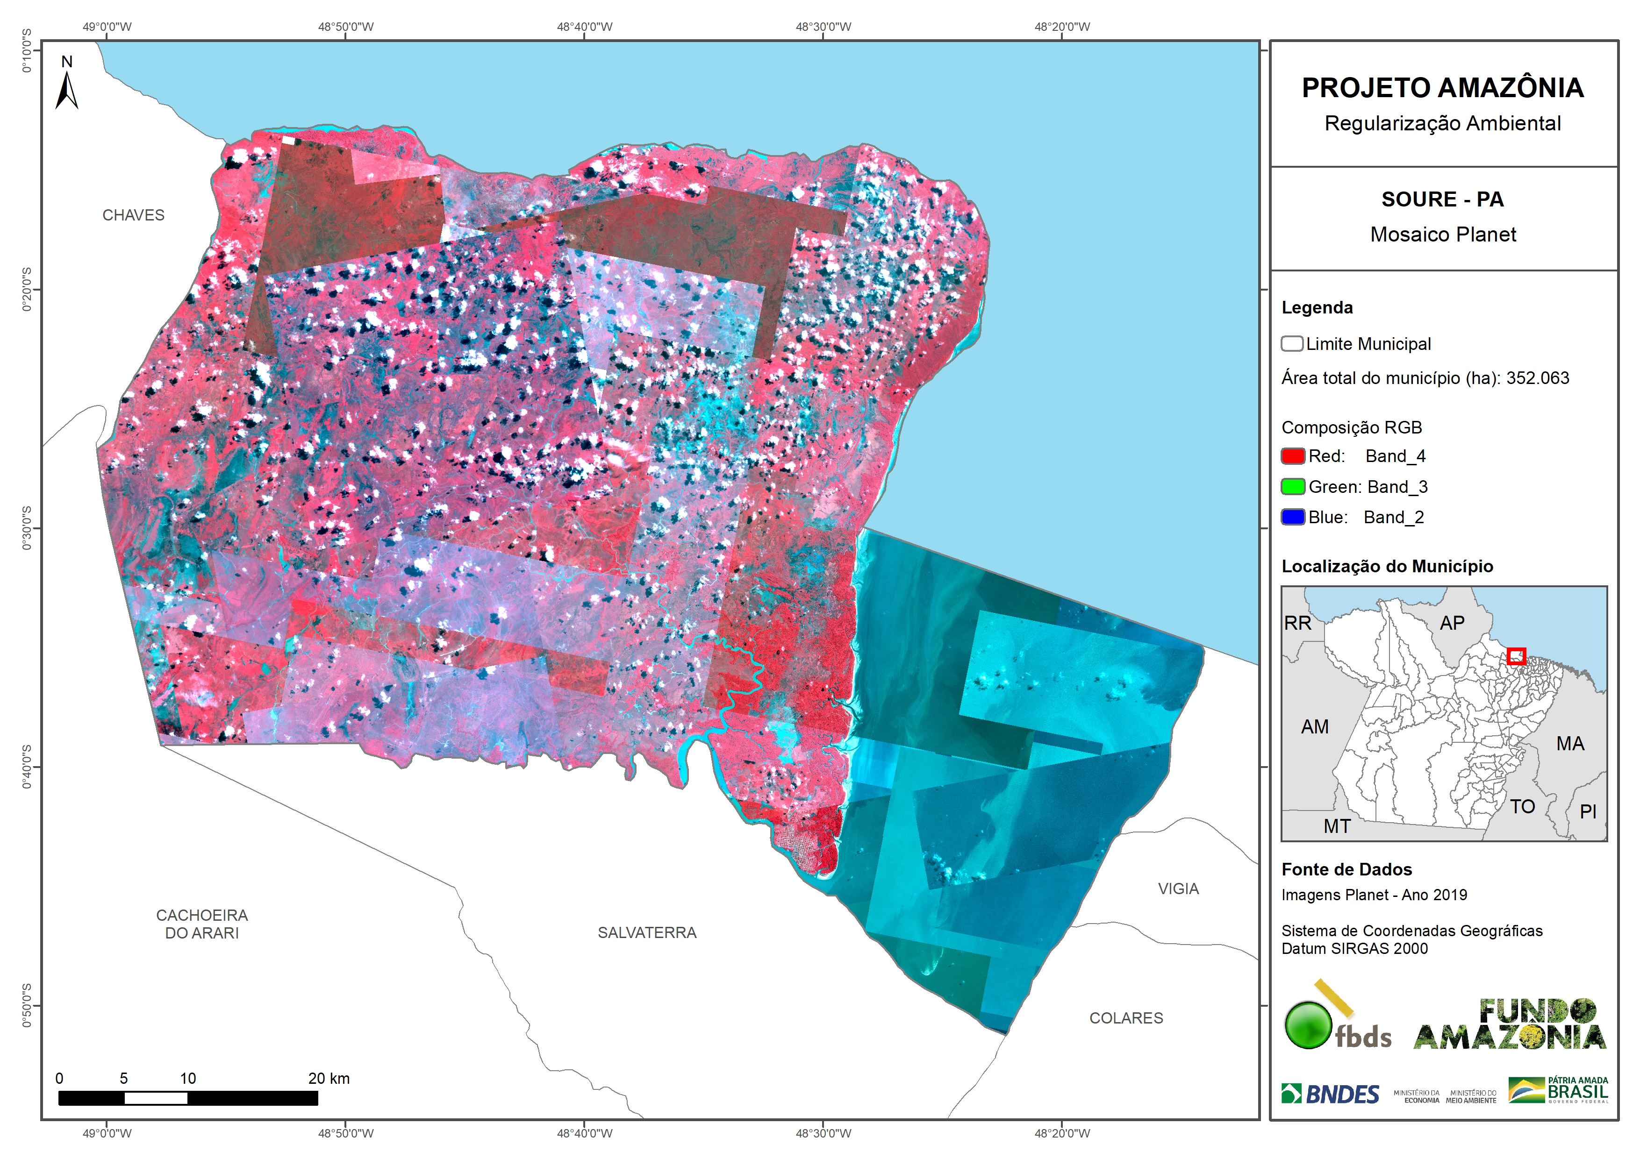Click the COLARES municipality label

(1126, 1018)
